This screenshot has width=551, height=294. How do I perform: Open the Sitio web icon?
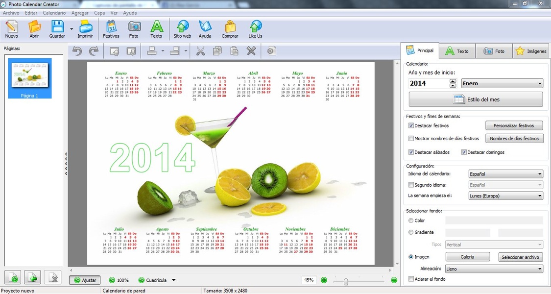181,28
